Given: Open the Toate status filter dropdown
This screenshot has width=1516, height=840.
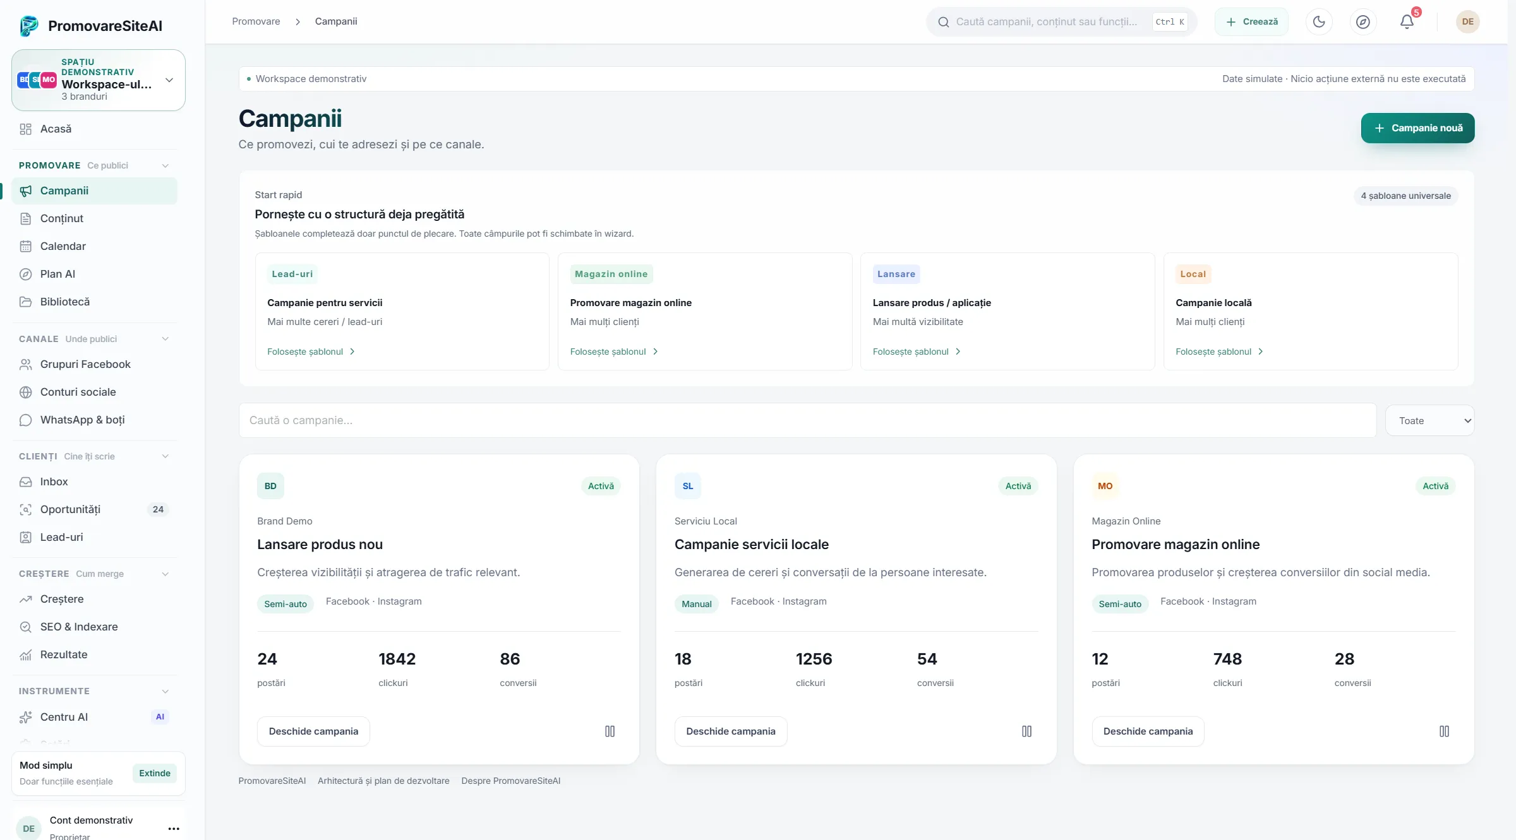Looking at the screenshot, I should pos(1430,420).
